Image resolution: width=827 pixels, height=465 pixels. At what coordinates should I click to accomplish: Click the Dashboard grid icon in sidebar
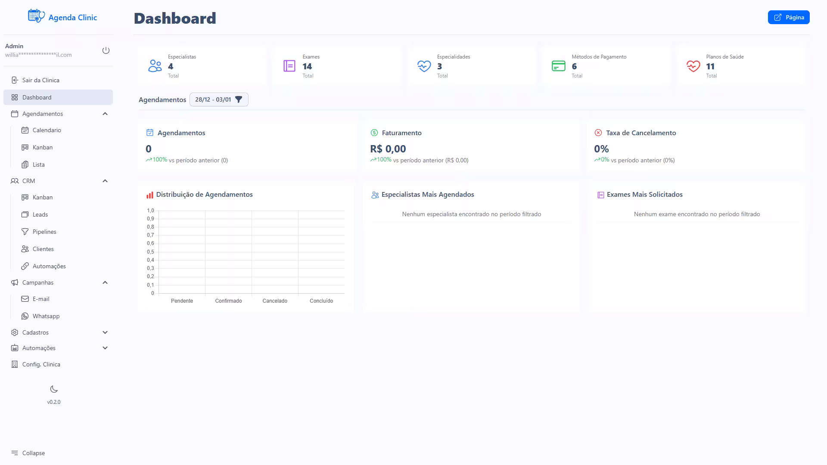tap(15, 97)
